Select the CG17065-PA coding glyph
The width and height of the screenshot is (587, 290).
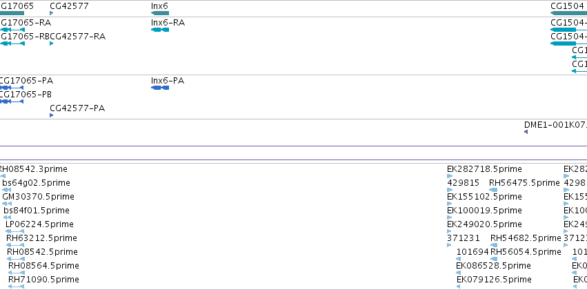coord(12,88)
